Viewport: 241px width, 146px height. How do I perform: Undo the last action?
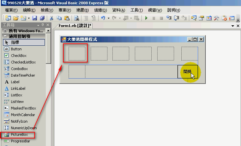103,18
